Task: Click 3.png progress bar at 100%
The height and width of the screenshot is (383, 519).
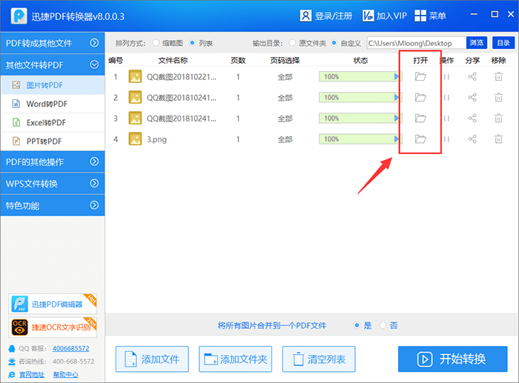Action: click(x=360, y=139)
